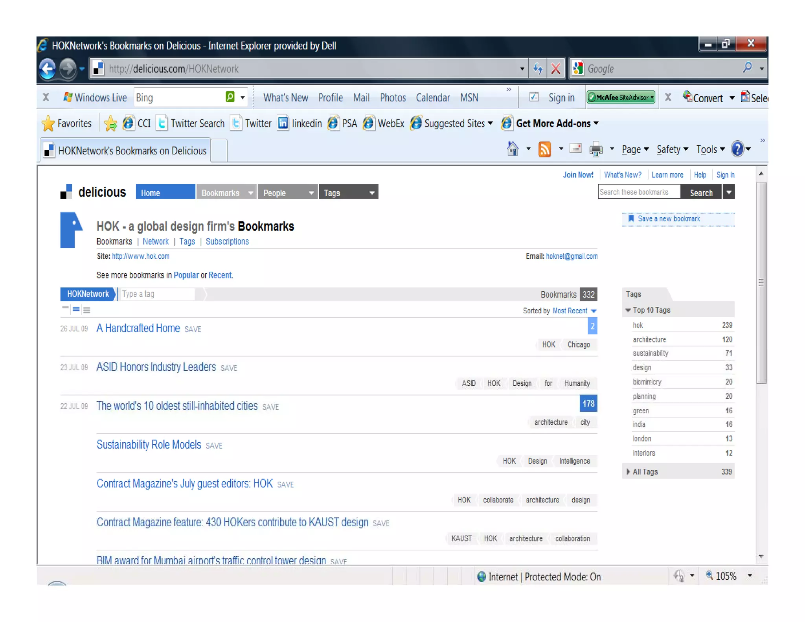This screenshot has height=622, width=805.
Task: Click the Refresh page icon
Action: click(x=537, y=69)
